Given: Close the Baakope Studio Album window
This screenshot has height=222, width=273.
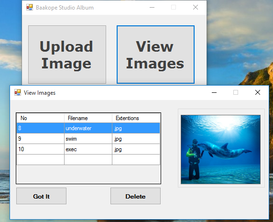Looking at the screenshot, I should [196, 7].
